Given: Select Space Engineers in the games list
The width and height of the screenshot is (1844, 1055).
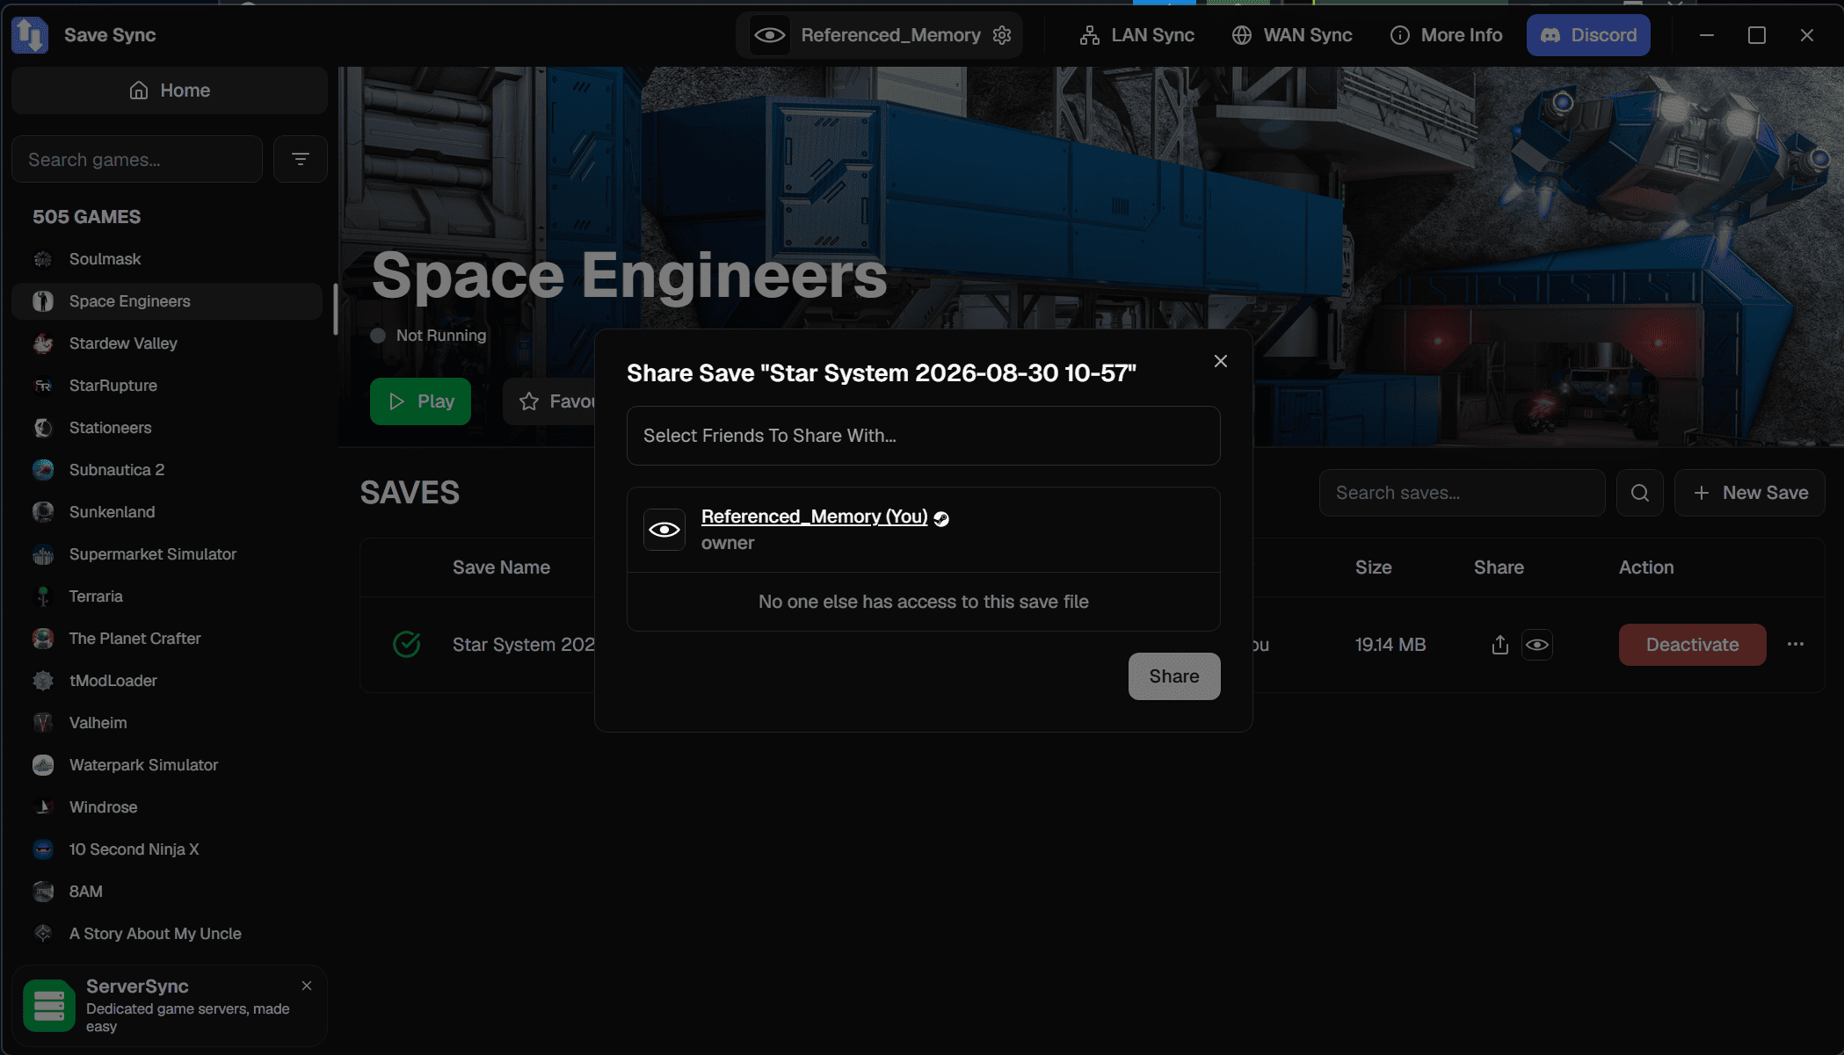Looking at the screenshot, I should point(167,301).
